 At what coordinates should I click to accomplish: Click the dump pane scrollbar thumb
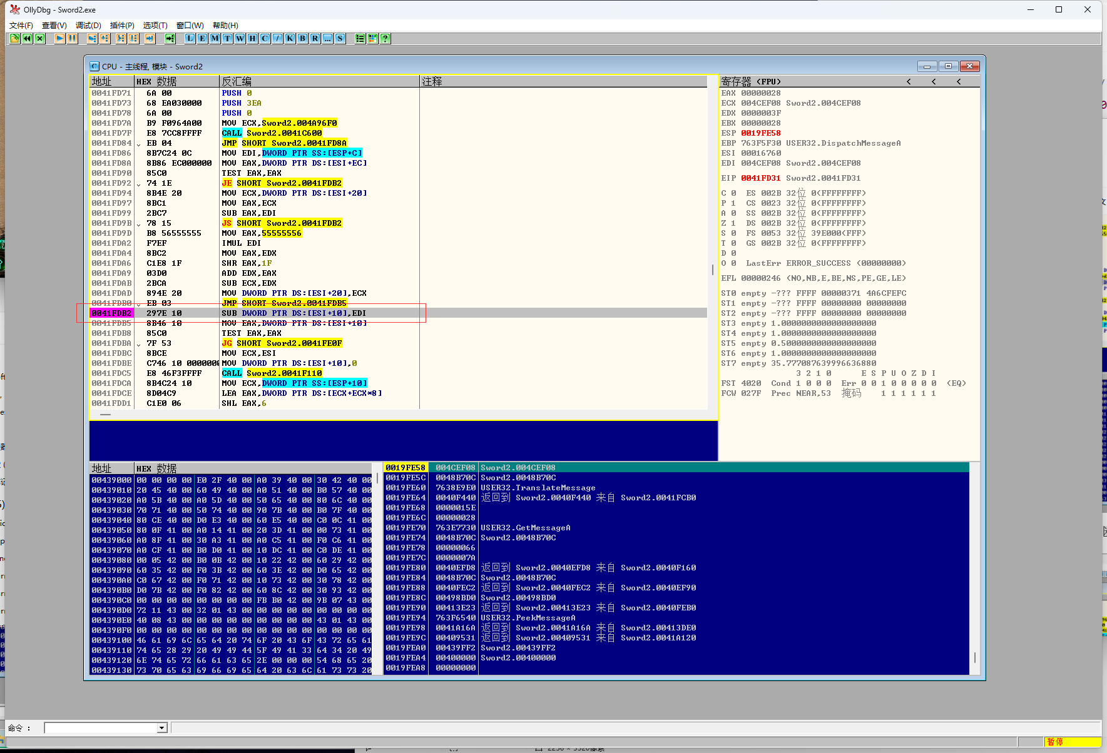[377, 478]
